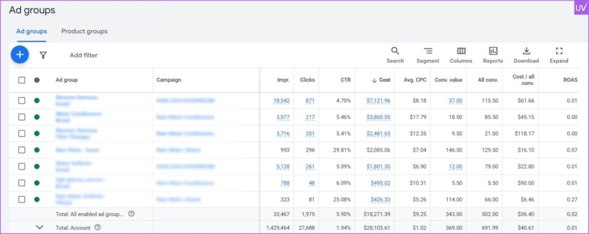The height and width of the screenshot is (234, 589).
Task: Expand the table to full view
Action: pyautogui.click(x=559, y=55)
